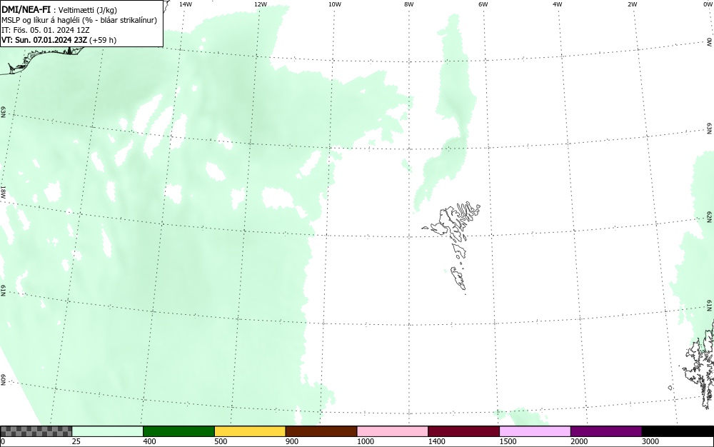Click the legend value '3000'
The image size is (714, 447).
click(650, 441)
